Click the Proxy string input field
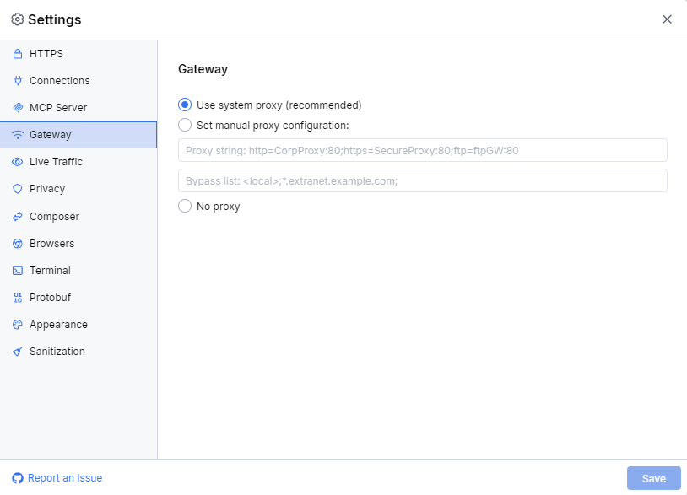 (422, 150)
